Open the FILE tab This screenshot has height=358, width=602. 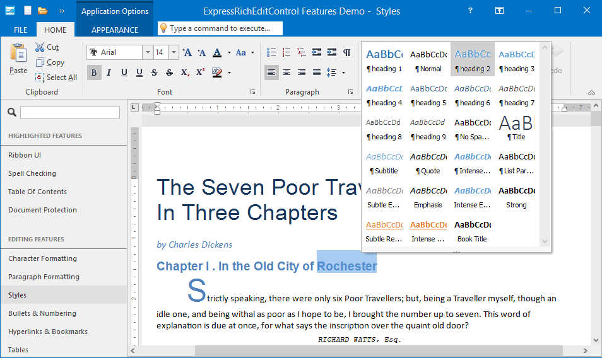point(20,30)
